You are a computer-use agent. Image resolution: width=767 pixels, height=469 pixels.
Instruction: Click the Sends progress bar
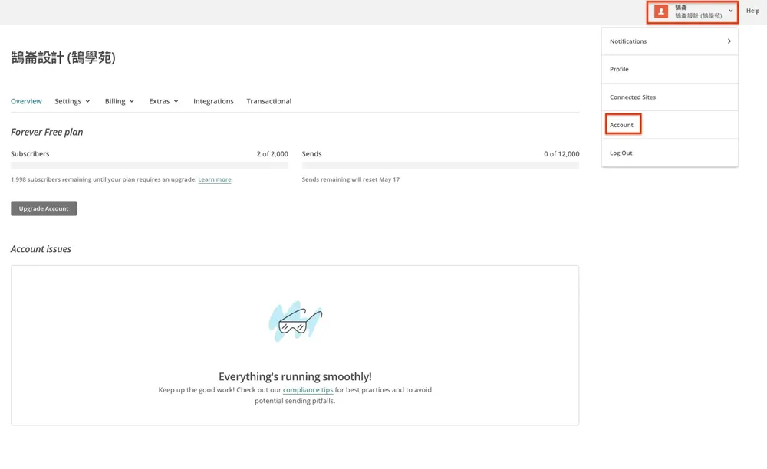(x=440, y=166)
